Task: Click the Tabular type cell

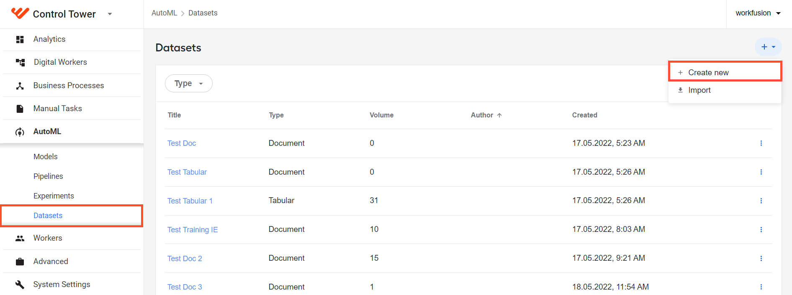Action: pos(281,201)
